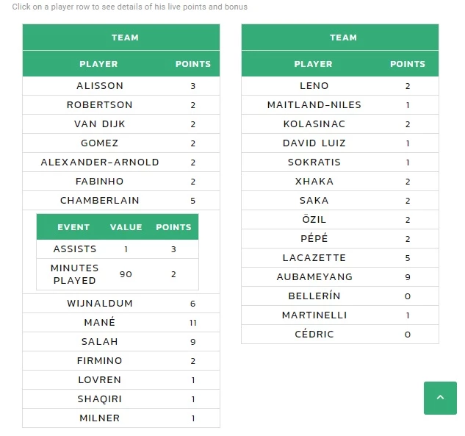This screenshot has height=436, width=465.
Task: Collapse the expanded Chamberlain player row
Action: [121, 200]
